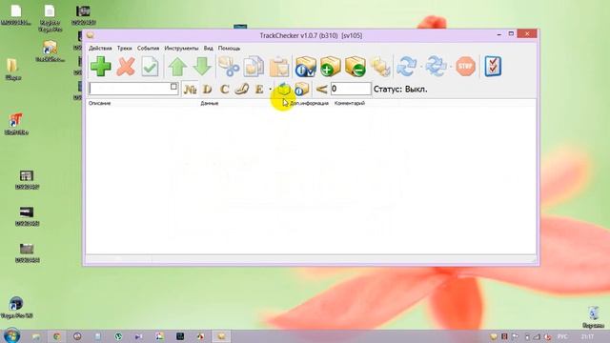Move track down with green down arrow
Screen dimensions: 610x343
pyautogui.click(x=202, y=67)
